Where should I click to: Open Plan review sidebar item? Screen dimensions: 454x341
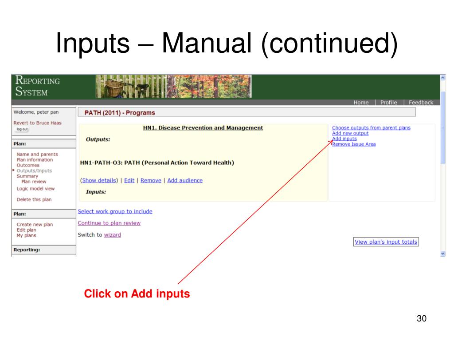[x=34, y=182]
